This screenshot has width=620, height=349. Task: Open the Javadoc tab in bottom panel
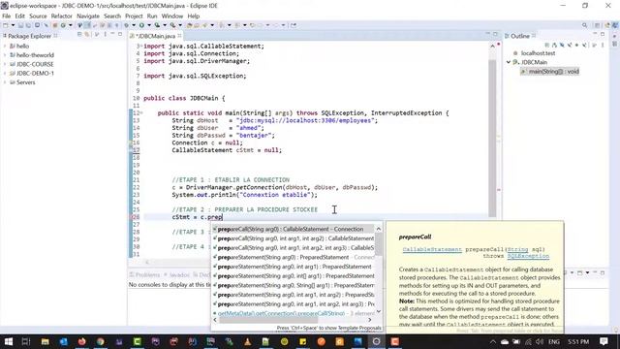coord(177,274)
